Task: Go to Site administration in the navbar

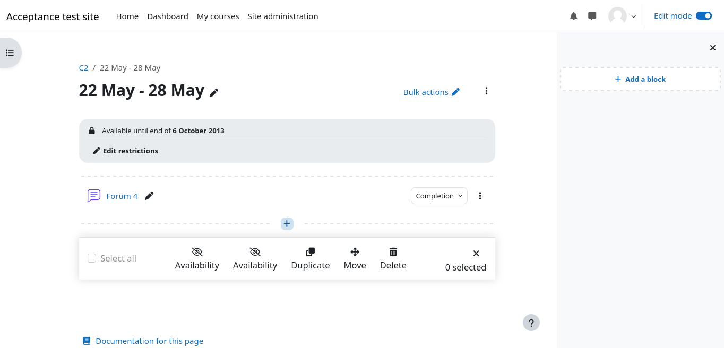Action: pyautogui.click(x=283, y=16)
